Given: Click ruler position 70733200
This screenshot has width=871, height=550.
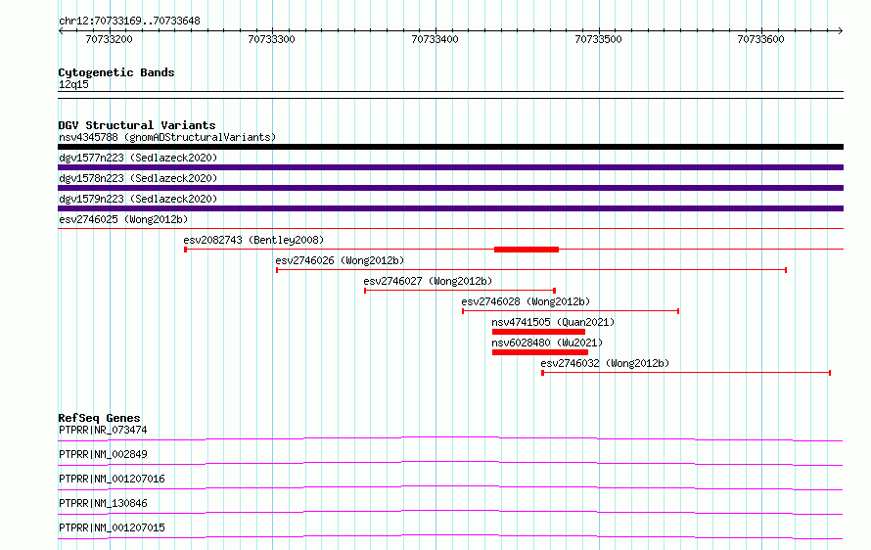Looking at the screenshot, I should (109, 39).
